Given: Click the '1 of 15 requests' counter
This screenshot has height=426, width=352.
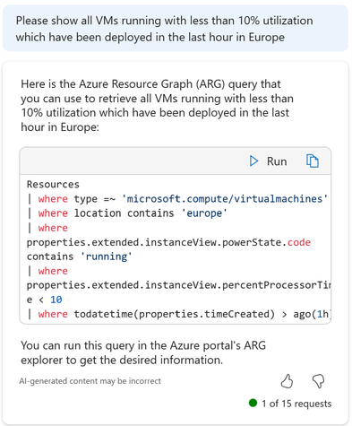Looking at the screenshot, I should (x=296, y=404).
